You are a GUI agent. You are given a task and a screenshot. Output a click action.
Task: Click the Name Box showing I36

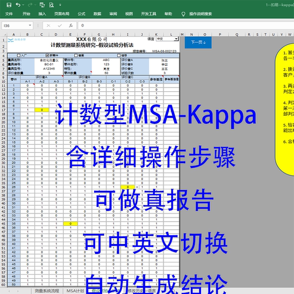tap(15, 25)
